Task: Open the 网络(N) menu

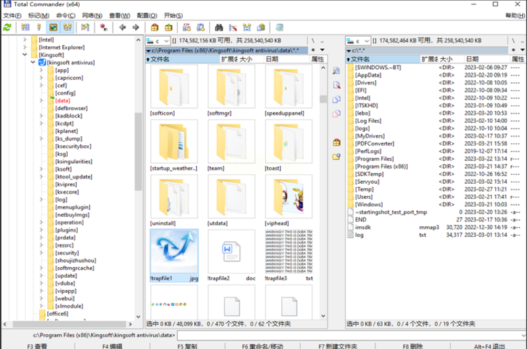Action: (x=91, y=16)
